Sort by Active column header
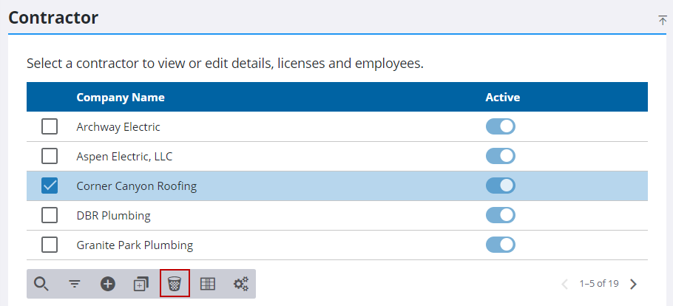The height and width of the screenshot is (306, 673). [503, 98]
